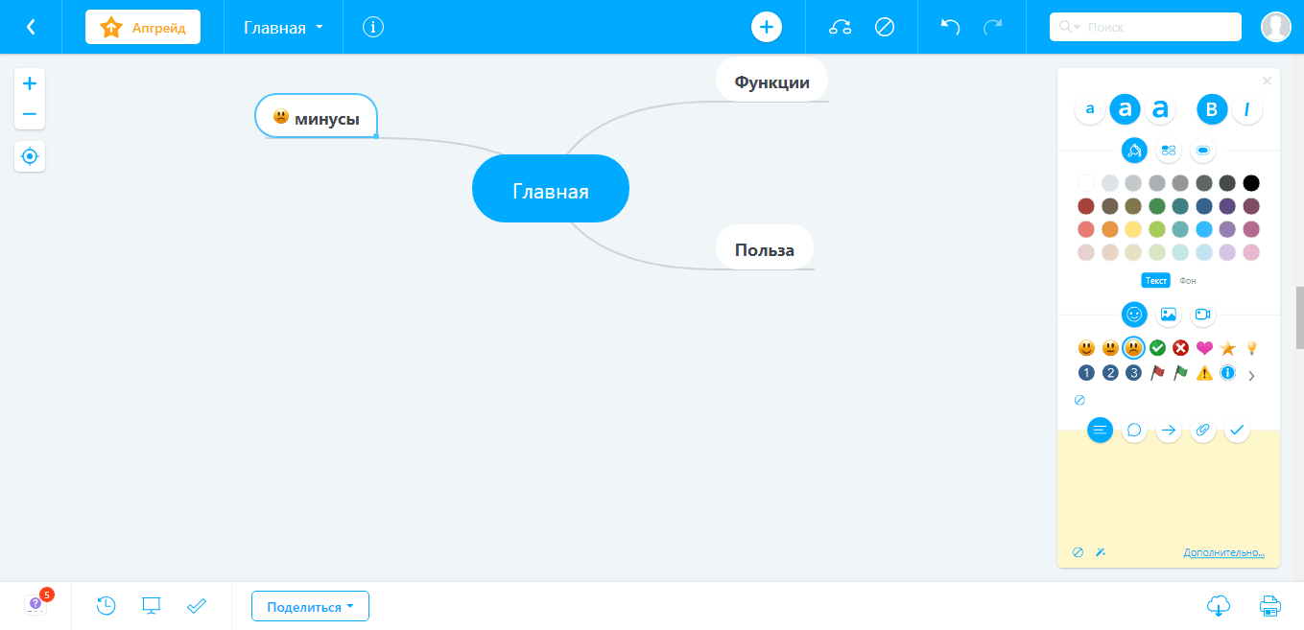Expand more icons with the chevron arrow
Image resolution: width=1304 pixels, height=630 pixels.
tap(1251, 376)
